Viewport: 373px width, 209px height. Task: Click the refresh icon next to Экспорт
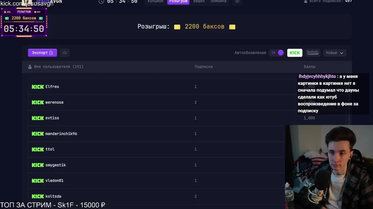pyautogui.click(x=65, y=53)
